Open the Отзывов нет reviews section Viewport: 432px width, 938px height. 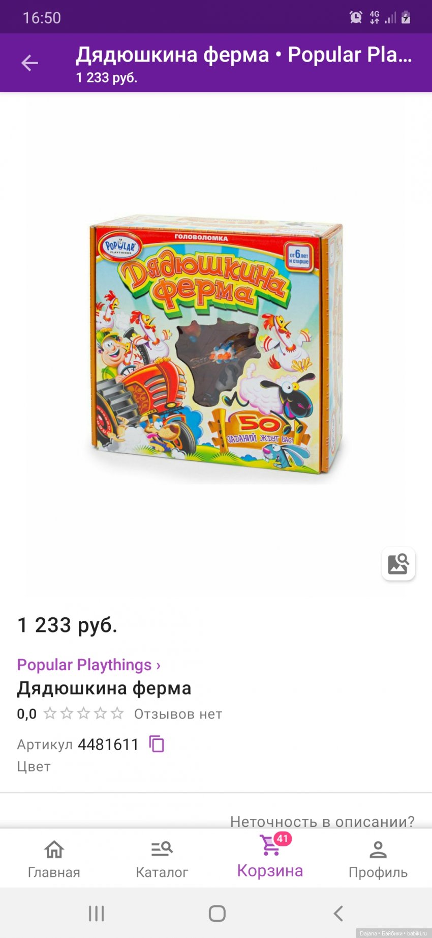point(178,714)
